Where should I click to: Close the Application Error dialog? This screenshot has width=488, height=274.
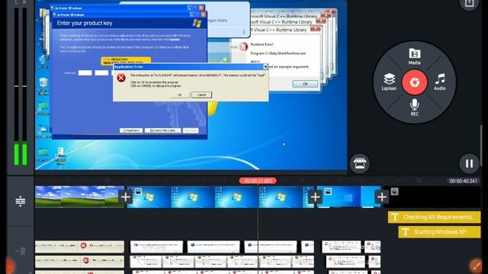(265, 66)
